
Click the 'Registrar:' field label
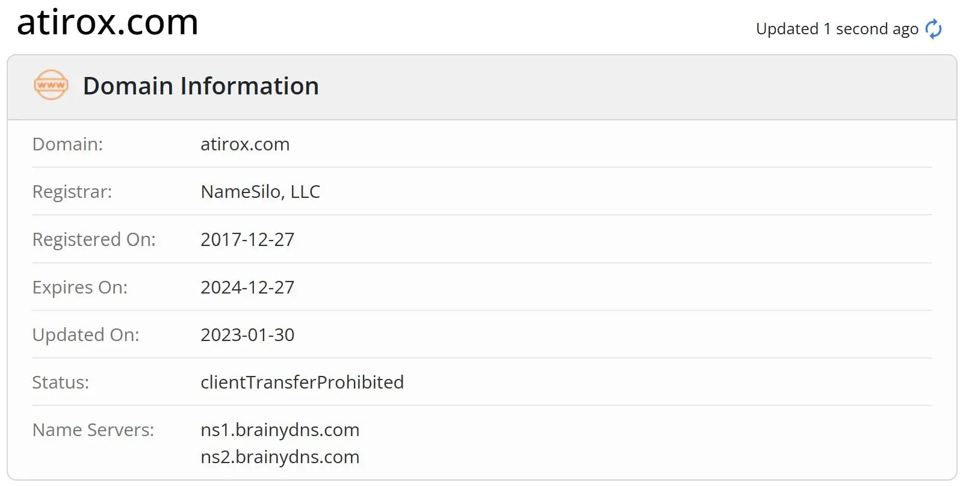(72, 192)
